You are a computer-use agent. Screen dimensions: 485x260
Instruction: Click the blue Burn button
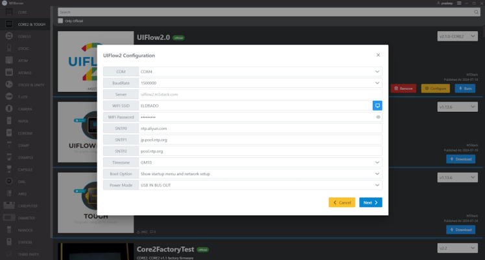click(x=465, y=88)
